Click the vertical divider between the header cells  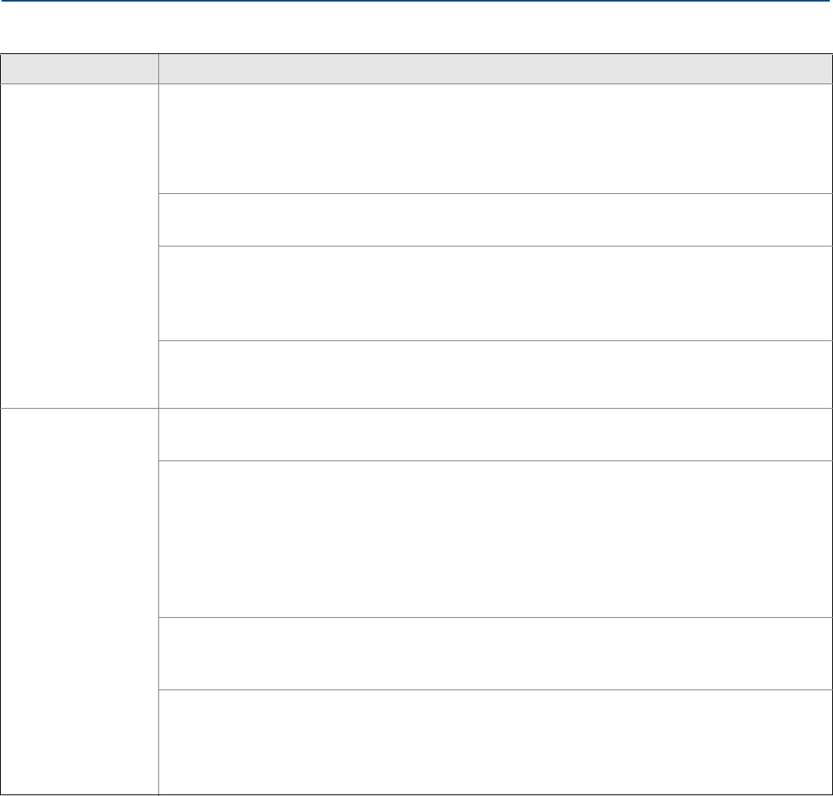[158, 69]
